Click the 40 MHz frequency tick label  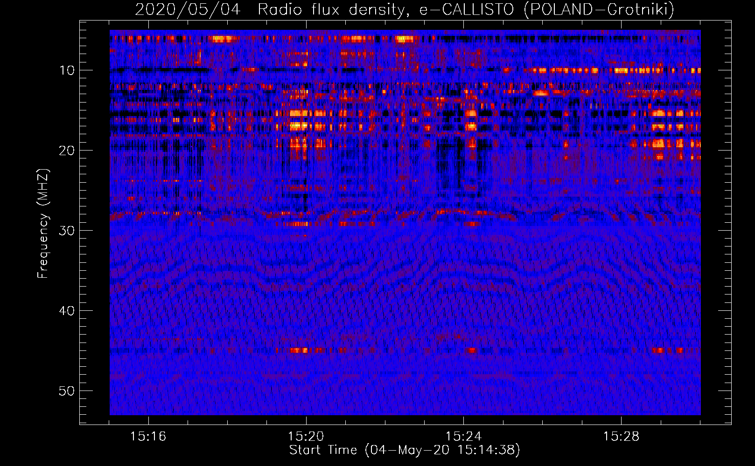coord(67,311)
